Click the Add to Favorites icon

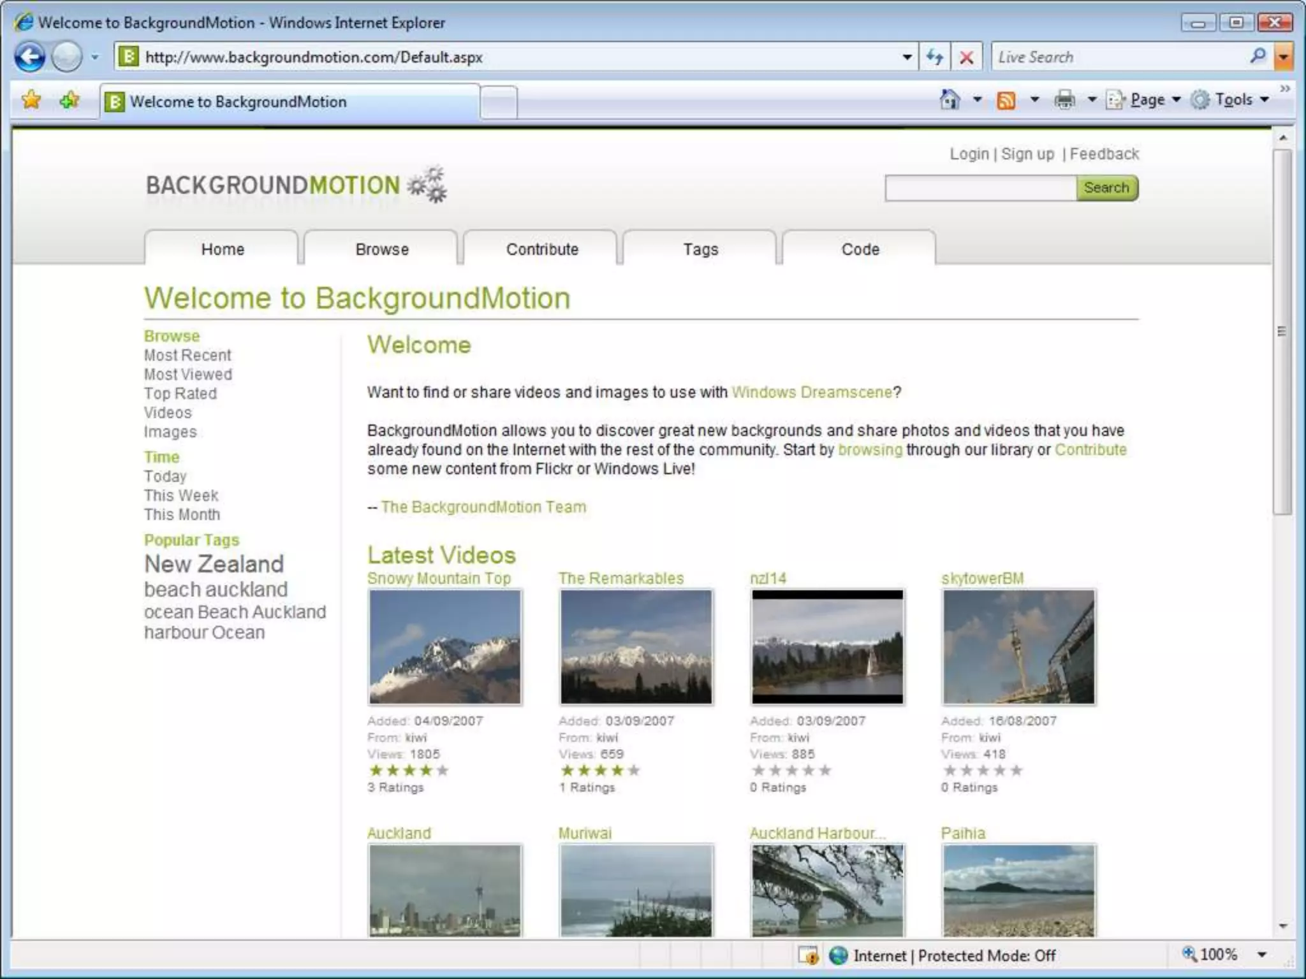69,99
